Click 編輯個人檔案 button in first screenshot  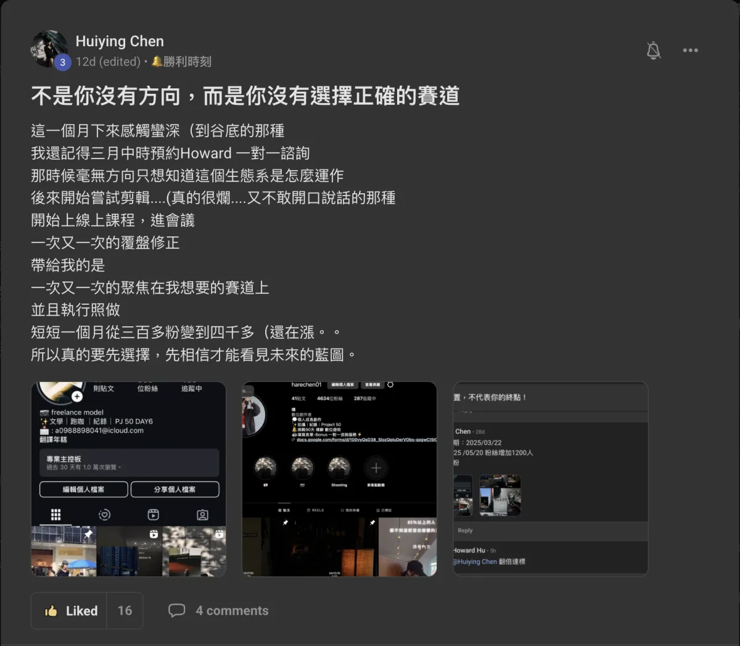(x=84, y=489)
